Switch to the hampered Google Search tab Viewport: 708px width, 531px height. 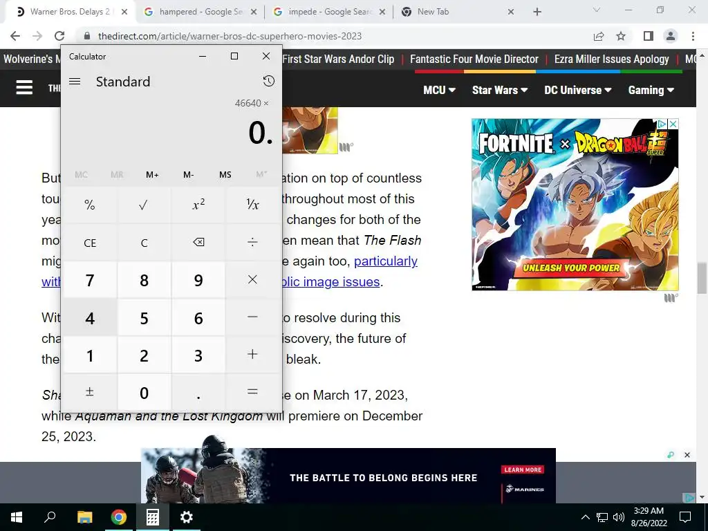tap(201, 12)
